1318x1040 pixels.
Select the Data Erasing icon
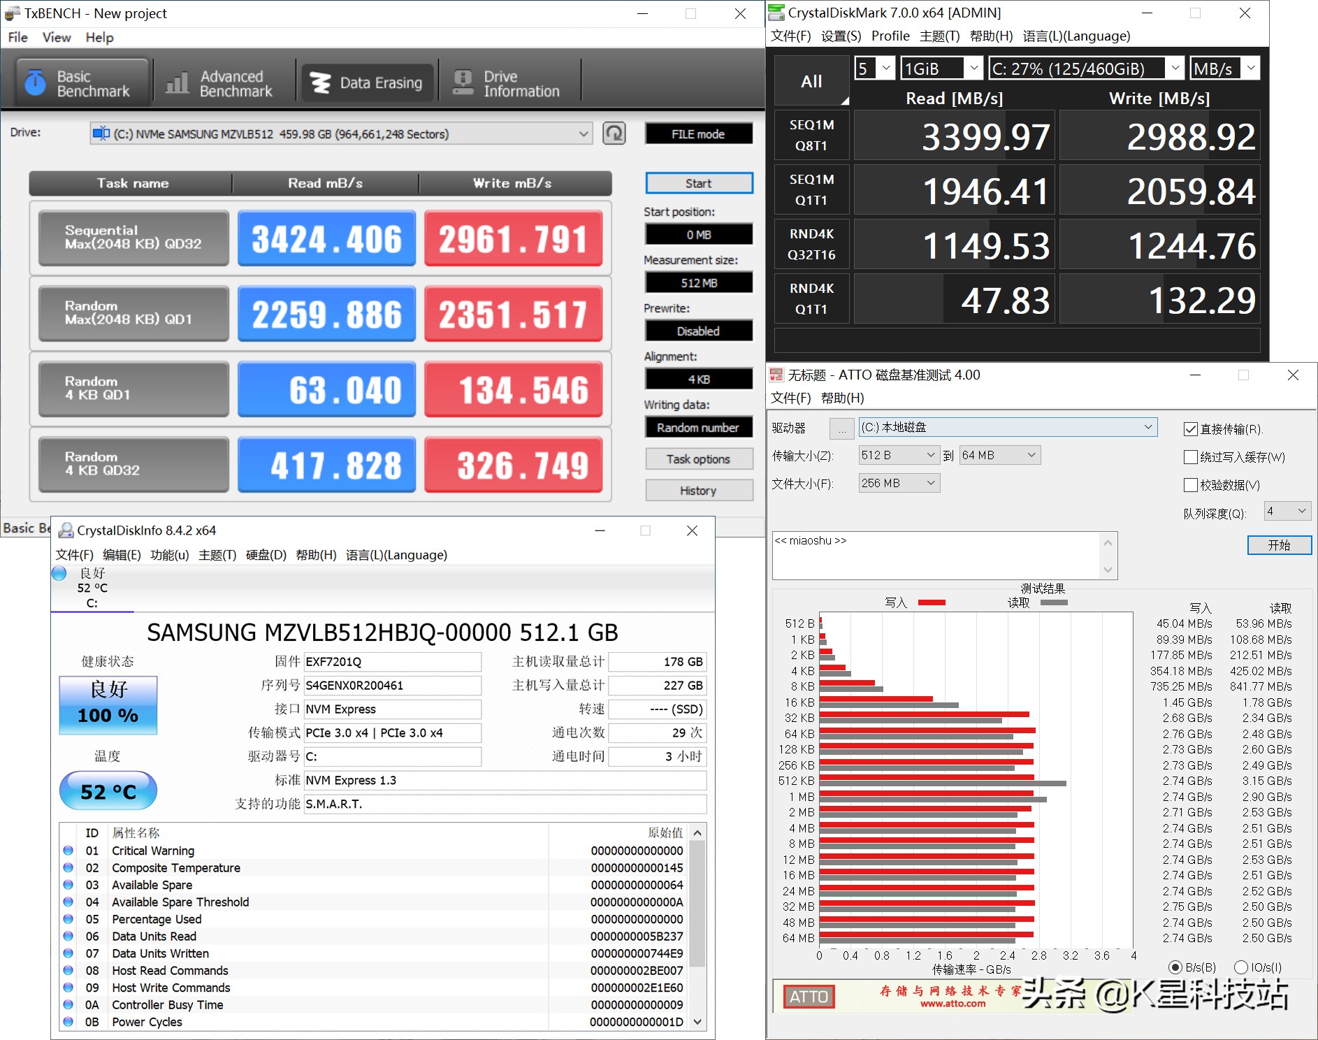click(320, 83)
